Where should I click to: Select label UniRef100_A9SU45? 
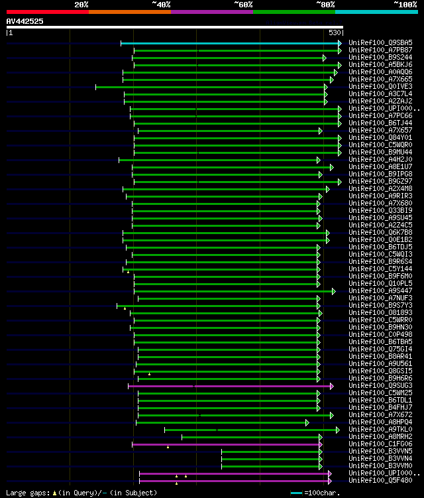[x=380, y=218]
